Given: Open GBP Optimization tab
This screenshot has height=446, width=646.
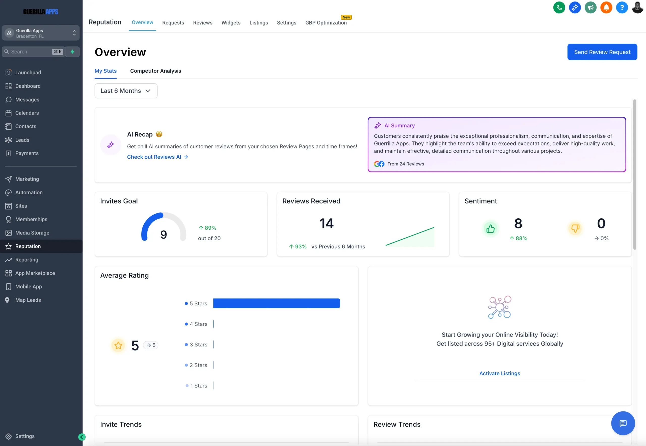Looking at the screenshot, I should tap(326, 23).
